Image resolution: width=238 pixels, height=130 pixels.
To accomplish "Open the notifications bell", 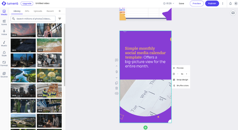I will (231, 3).
